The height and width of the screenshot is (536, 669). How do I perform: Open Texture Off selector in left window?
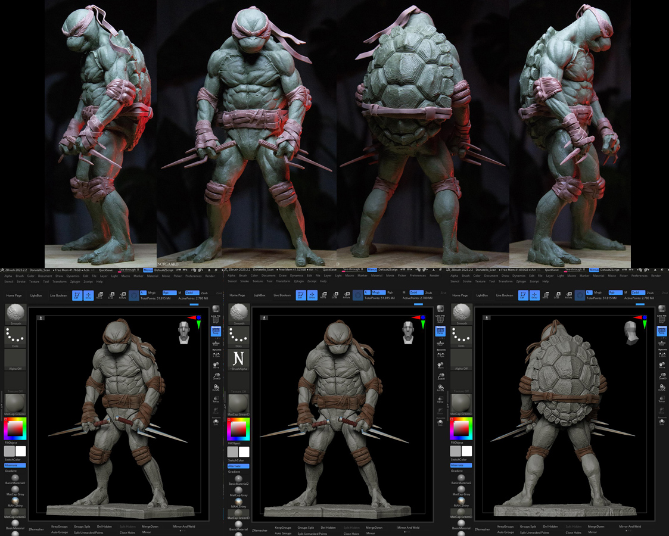tap(15, 382)
